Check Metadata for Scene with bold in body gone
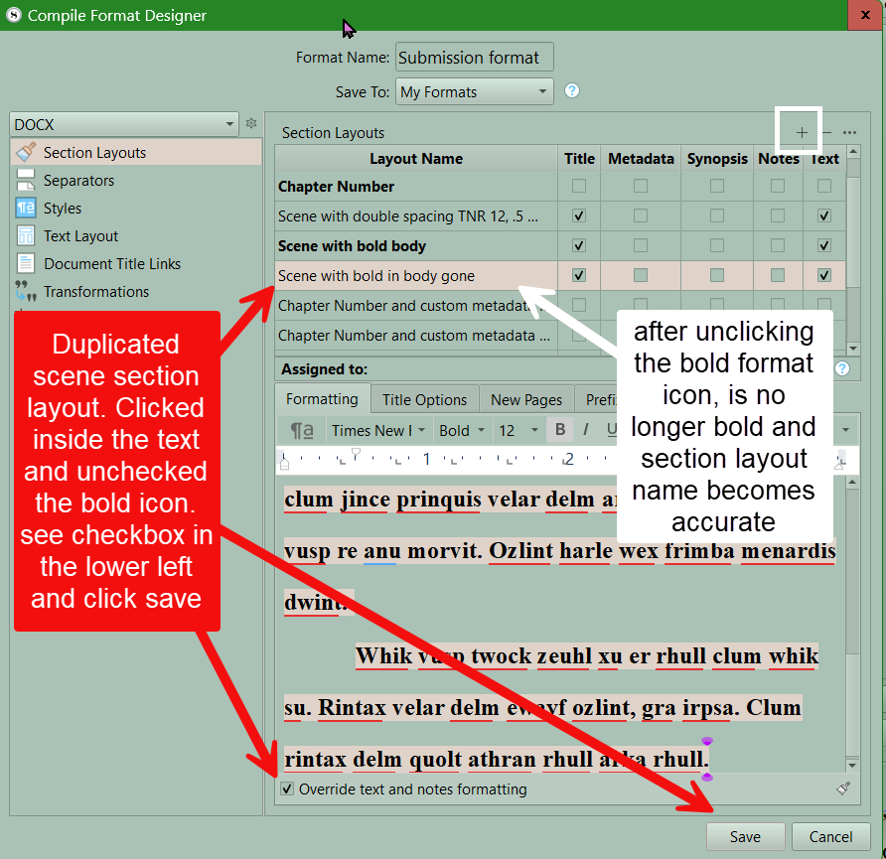Viewport: 886px width, 859px height. 641,275
